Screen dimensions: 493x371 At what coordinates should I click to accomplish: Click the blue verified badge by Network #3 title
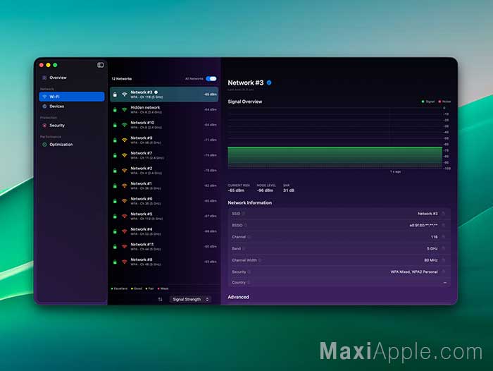[269, 83]
